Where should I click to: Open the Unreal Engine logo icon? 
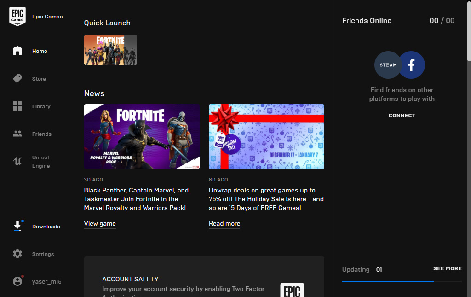17,162
